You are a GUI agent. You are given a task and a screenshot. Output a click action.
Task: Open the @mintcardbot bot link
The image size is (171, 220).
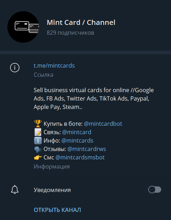coord(103,124)
